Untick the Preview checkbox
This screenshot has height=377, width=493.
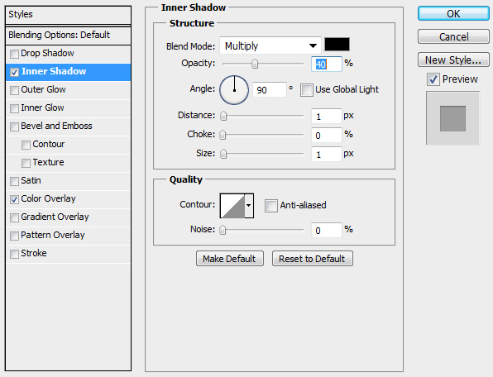(x=433, y=79)
